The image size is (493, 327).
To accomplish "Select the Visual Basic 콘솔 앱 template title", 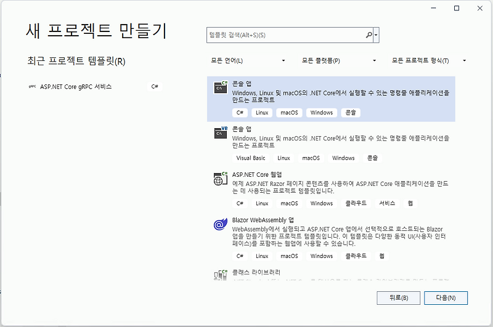I will click(x=242, y=129).
